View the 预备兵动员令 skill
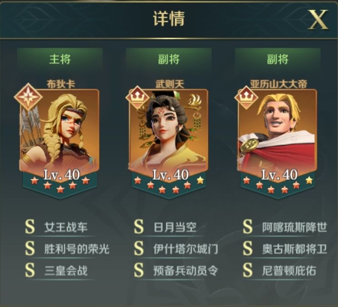 [186, 271]
